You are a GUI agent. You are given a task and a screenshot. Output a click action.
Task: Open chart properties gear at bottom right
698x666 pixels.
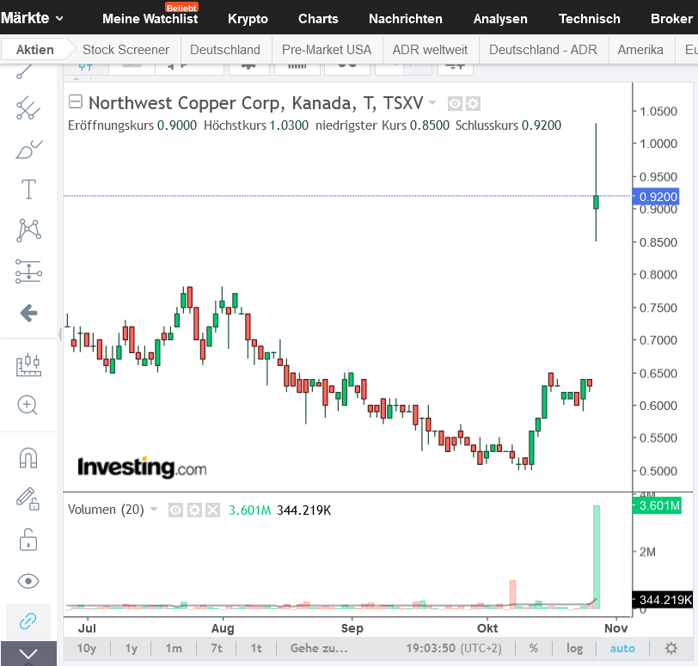click(x=671, y=648)
